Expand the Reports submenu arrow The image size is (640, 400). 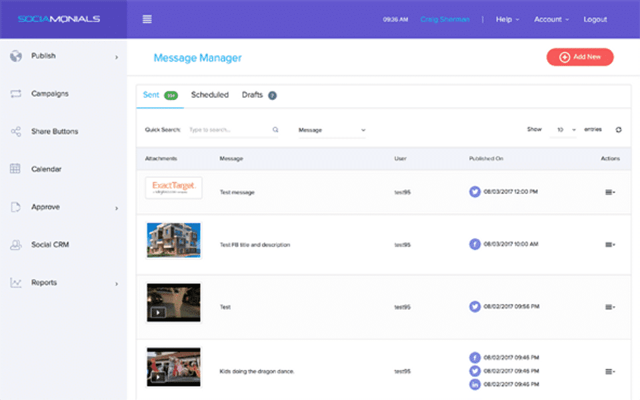(x=116, y=284)
